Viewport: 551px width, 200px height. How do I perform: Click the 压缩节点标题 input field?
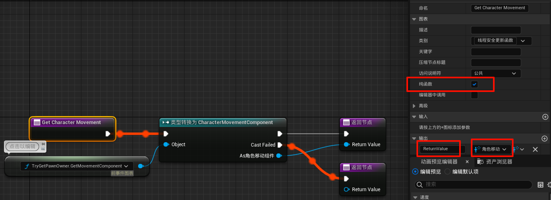(x=496, y=62)
